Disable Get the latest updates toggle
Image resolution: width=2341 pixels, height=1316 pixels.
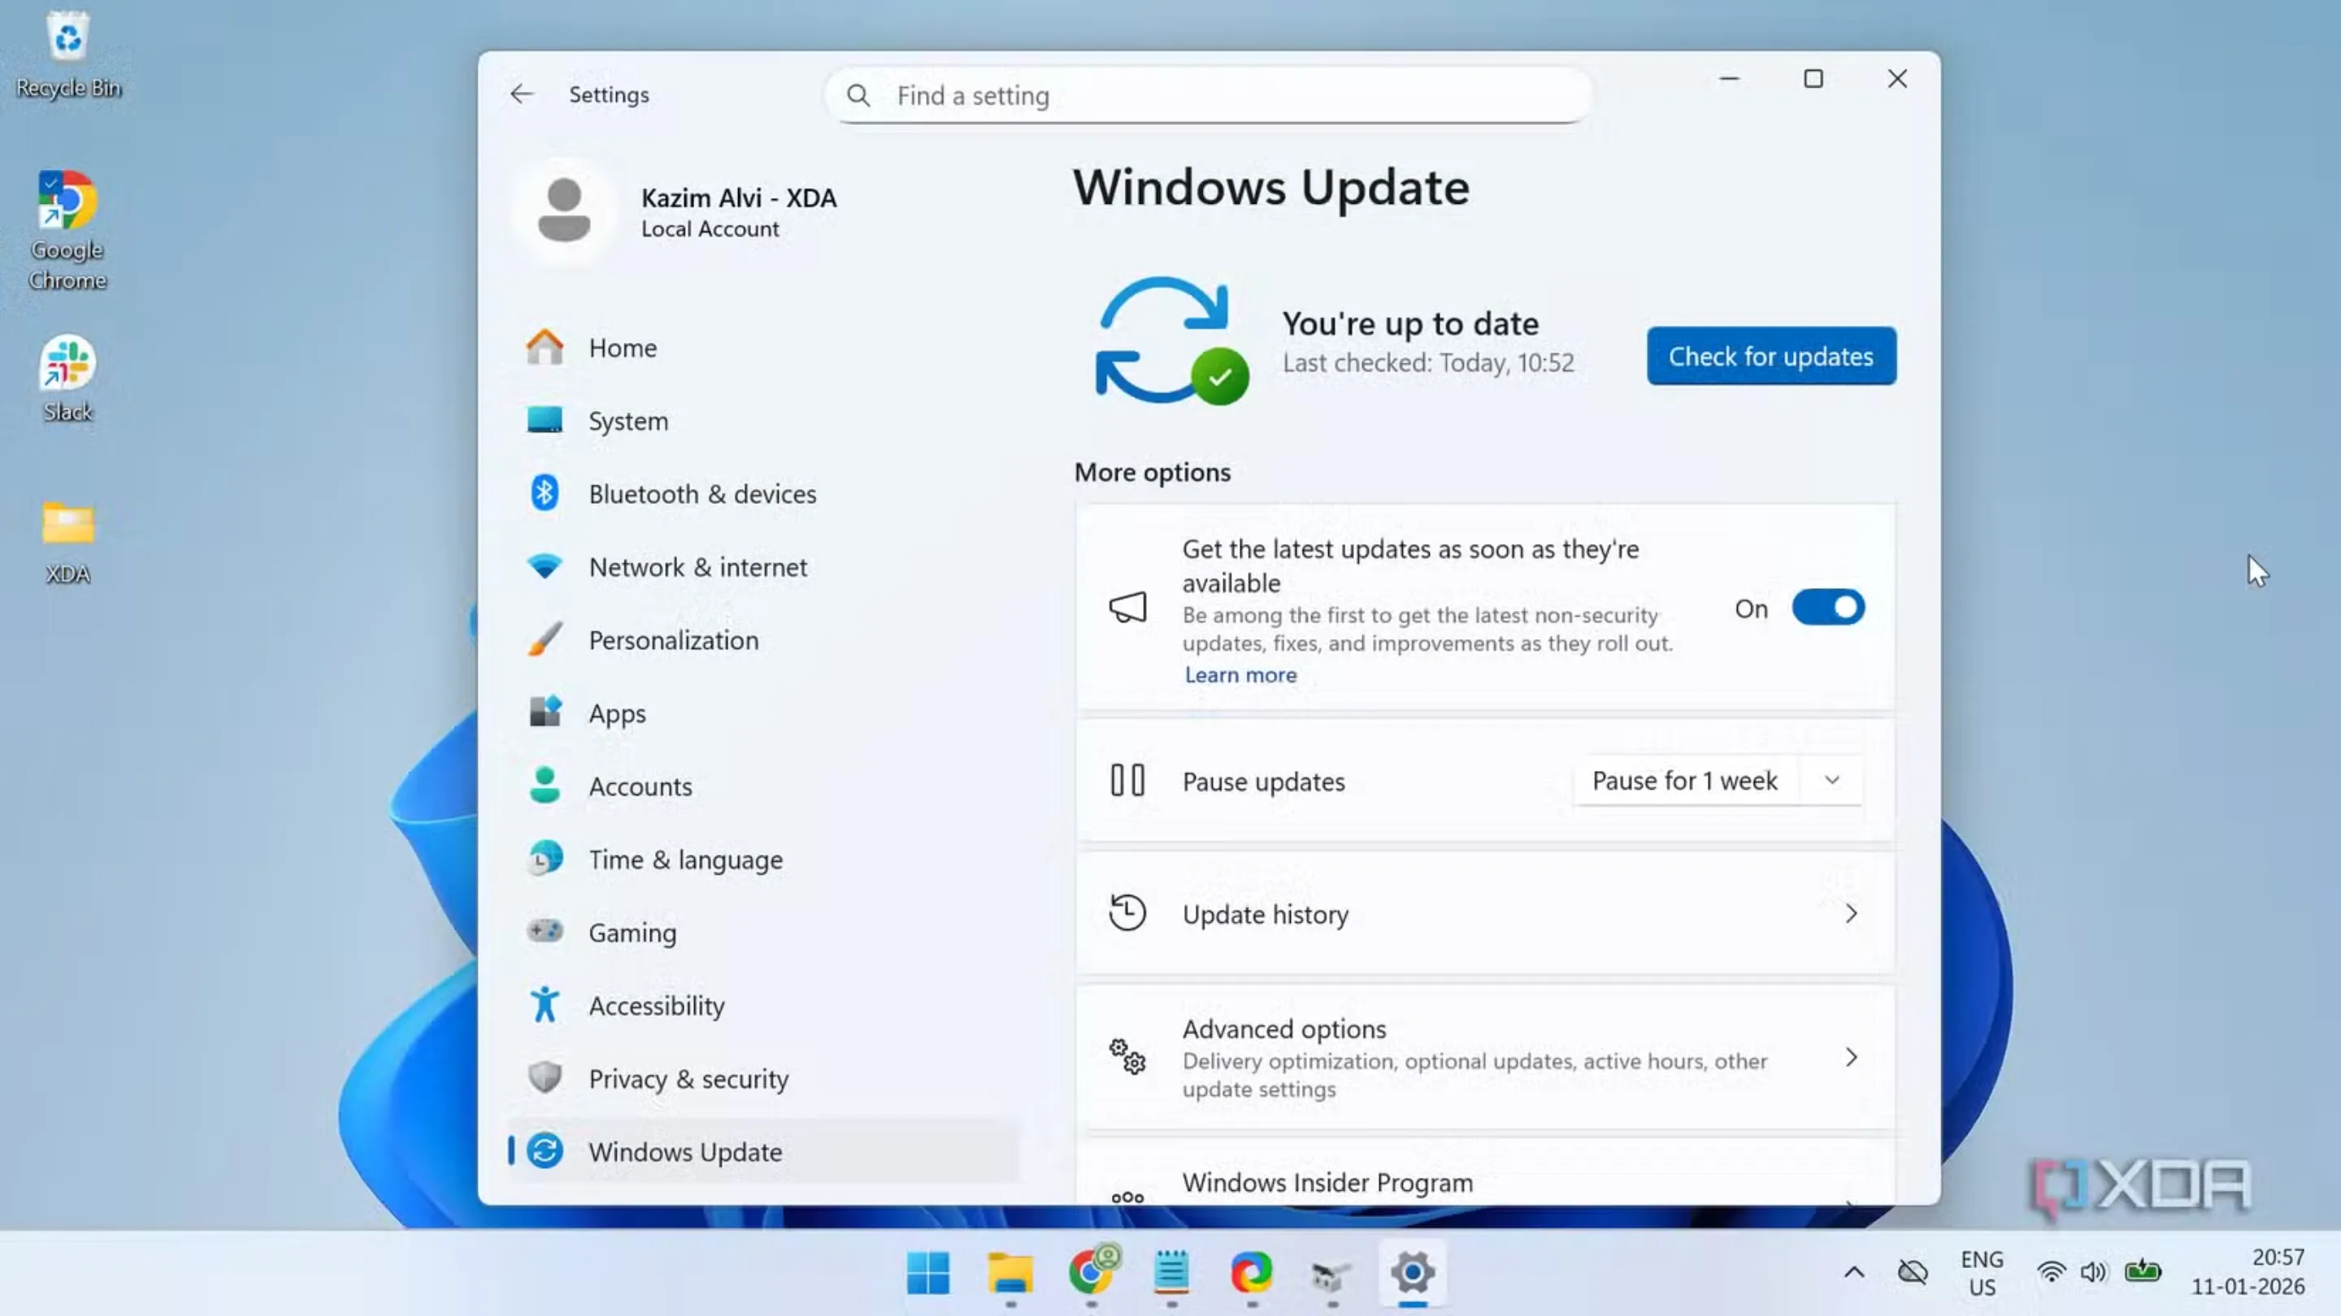click(1827, 608)
